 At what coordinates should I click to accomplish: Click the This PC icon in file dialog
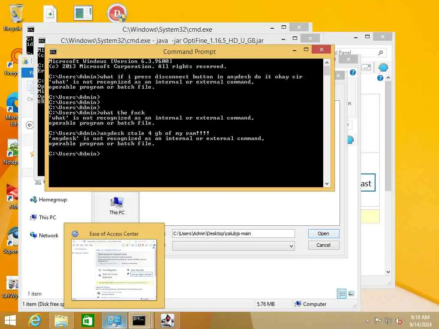point(117,206)
